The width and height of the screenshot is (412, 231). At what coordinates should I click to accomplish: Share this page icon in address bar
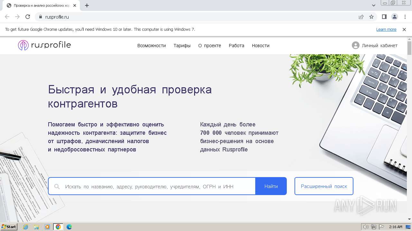(x=361, y=17)
